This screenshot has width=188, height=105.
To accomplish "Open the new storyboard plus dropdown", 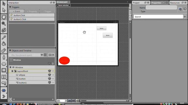I will (51, 55).
